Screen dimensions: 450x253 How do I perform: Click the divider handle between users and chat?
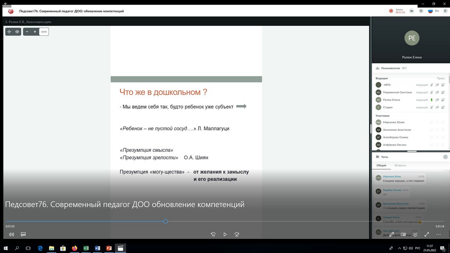pyautogui.click(x=412, y=151)
